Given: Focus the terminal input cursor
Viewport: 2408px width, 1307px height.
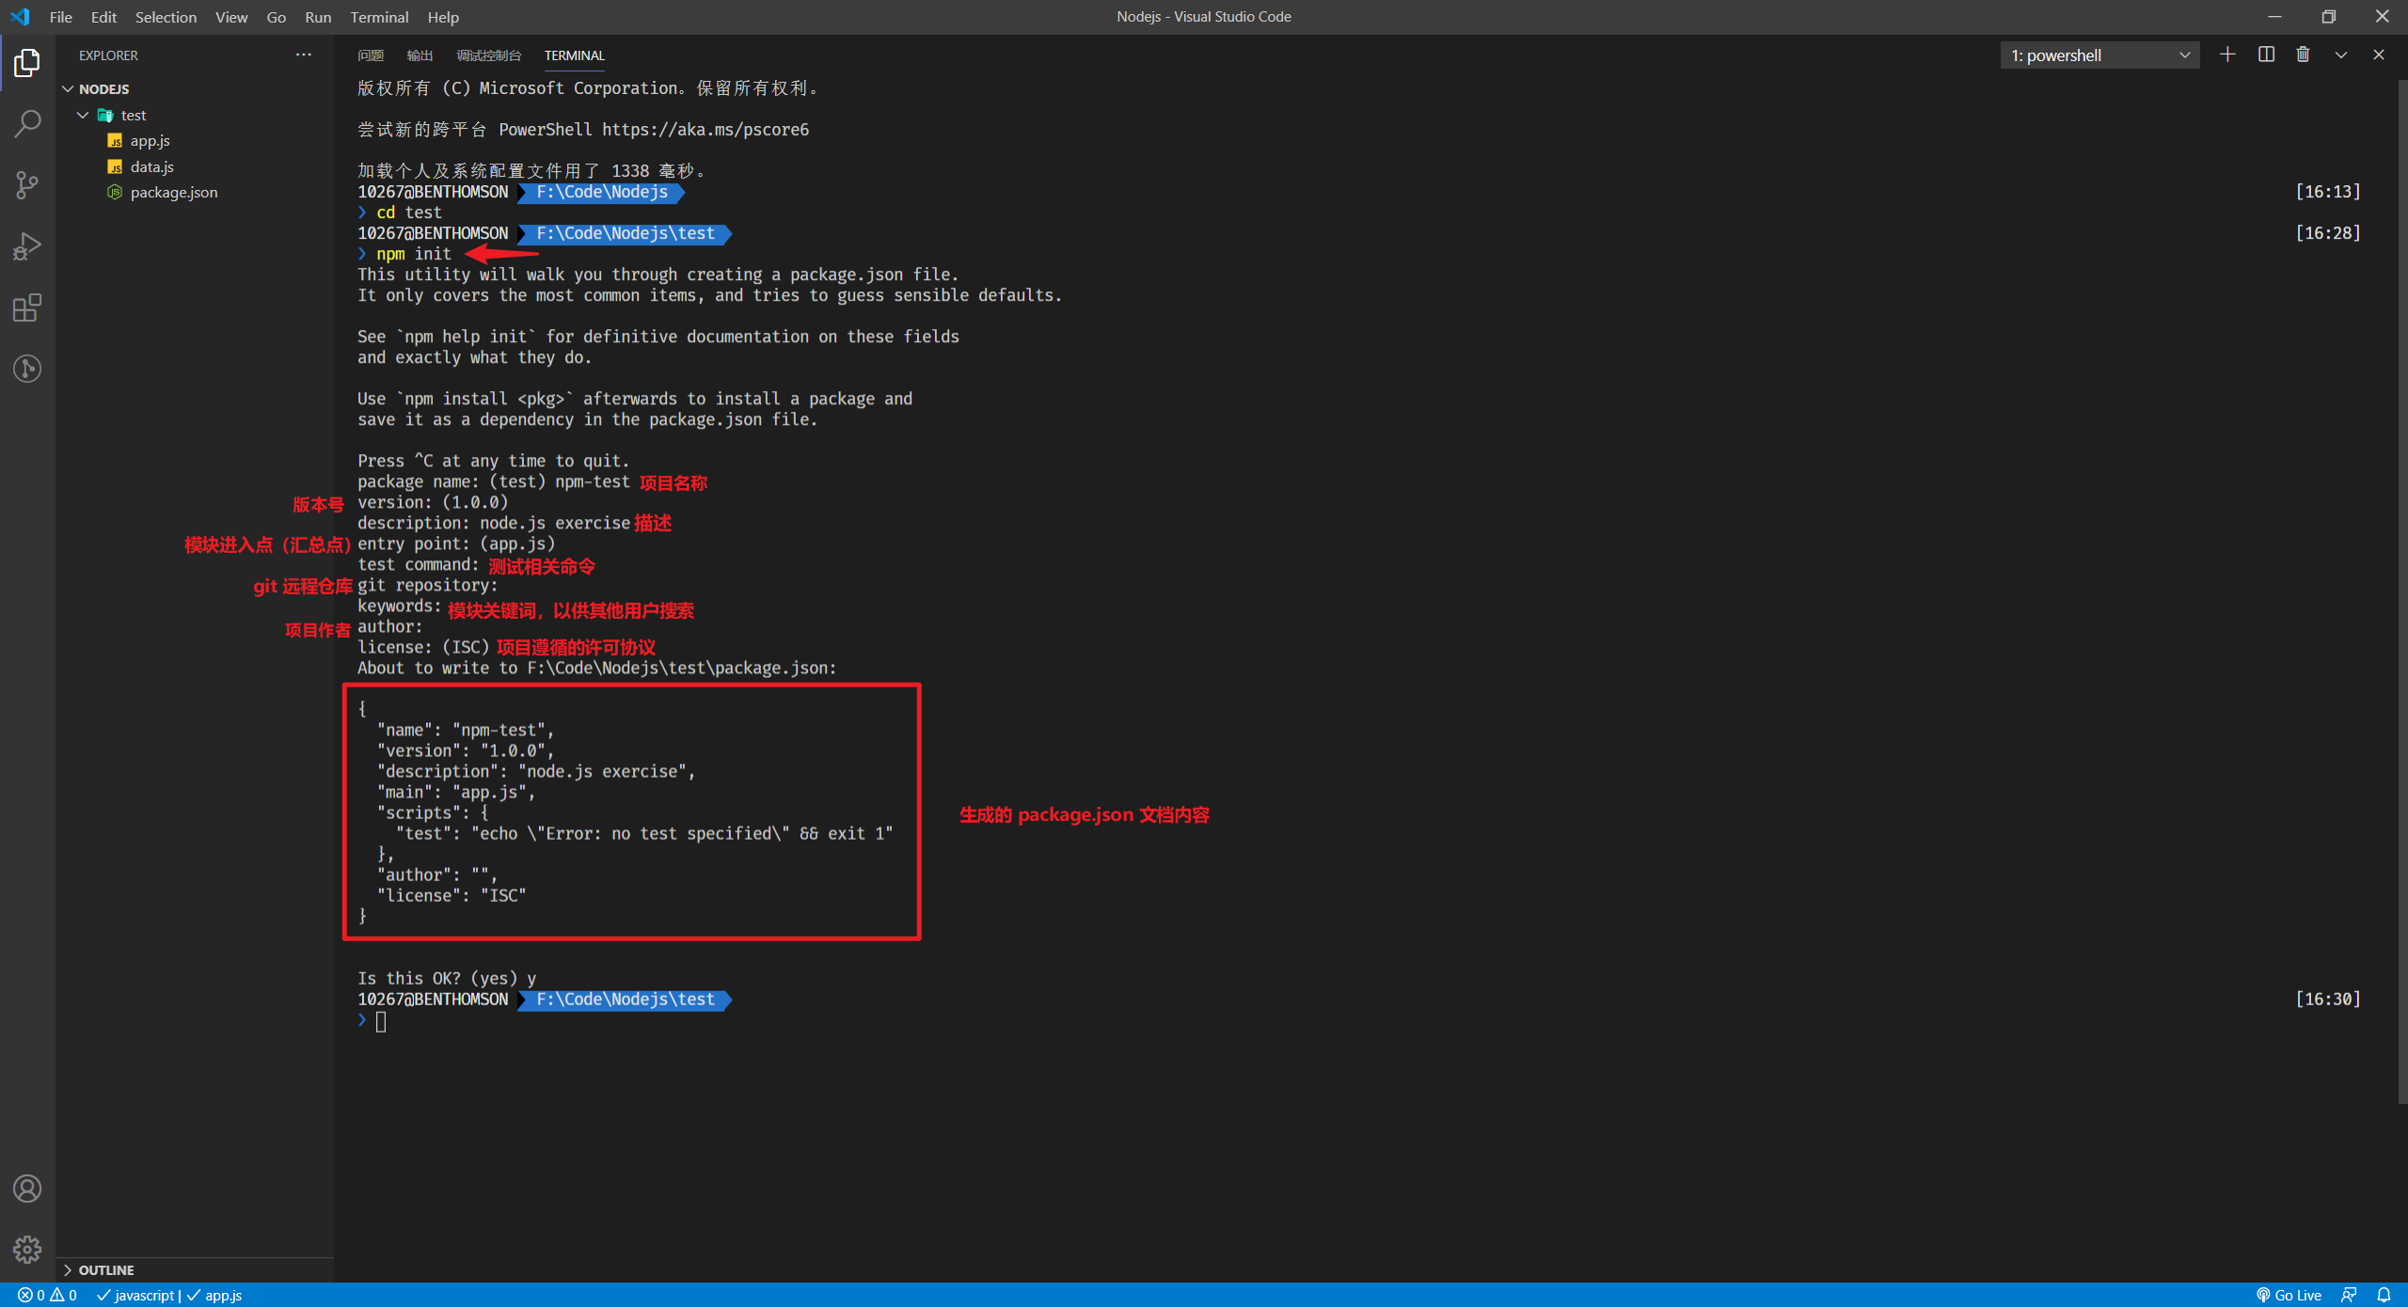Looking at the screenshot, I should click(x=381, y=1021).
